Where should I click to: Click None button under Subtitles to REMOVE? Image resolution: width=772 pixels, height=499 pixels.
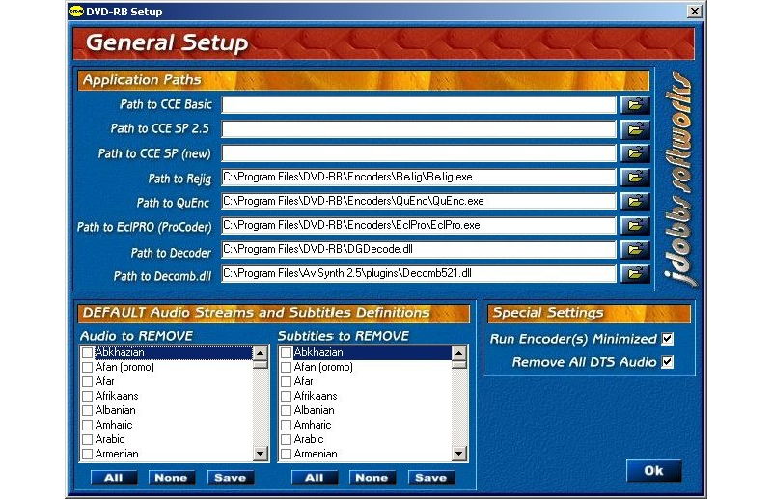click(x=372, y=478)
